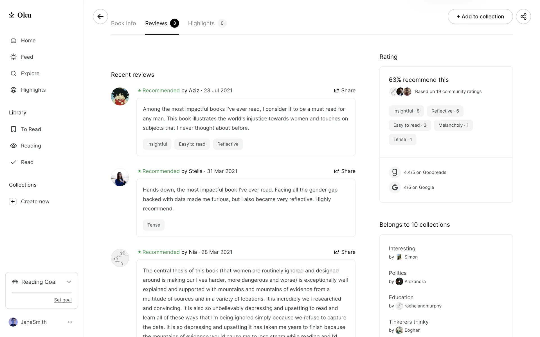The width and height of the screenshot is (540, 337).
Task: Open Home from the sidebar
Action: click(x=28, y=40)
